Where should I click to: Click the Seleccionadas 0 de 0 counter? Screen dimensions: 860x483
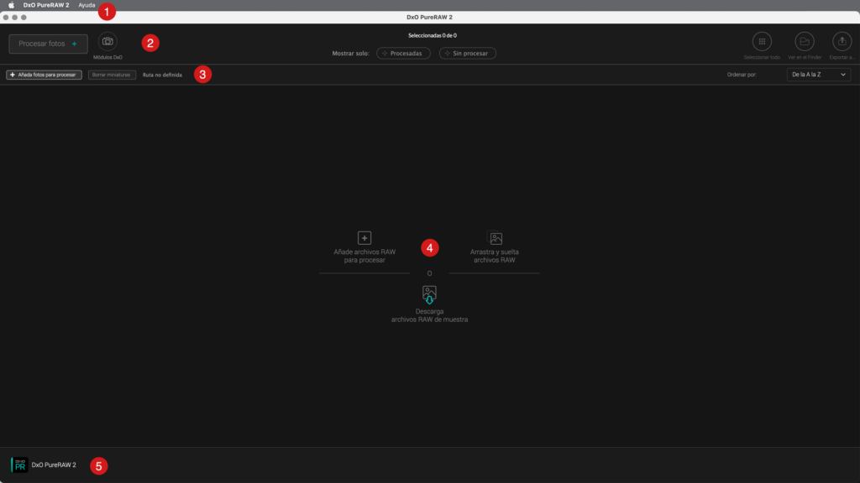(433, 35)
